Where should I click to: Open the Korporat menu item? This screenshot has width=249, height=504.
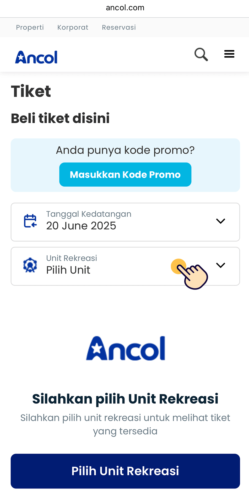tap(73, 27)
